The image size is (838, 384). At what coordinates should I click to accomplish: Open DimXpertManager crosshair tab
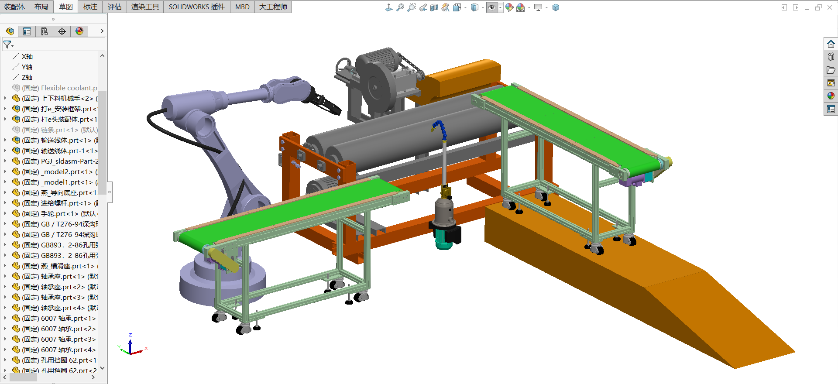(62, 31)
